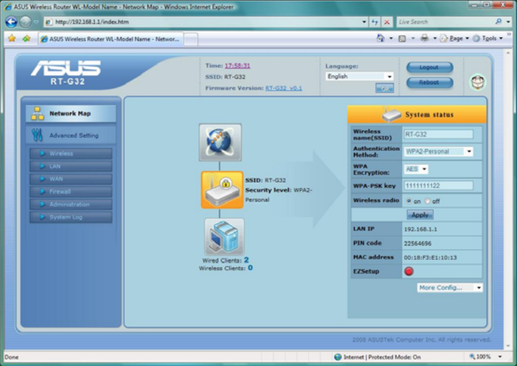Image resolution: width=517 pixels, height=366 pixels.
Task: Open the System Log menu
Action: pos(71,217)
